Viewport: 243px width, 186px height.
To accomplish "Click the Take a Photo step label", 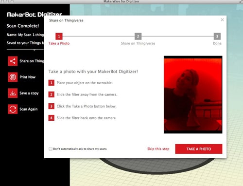I will coord(59,43).
